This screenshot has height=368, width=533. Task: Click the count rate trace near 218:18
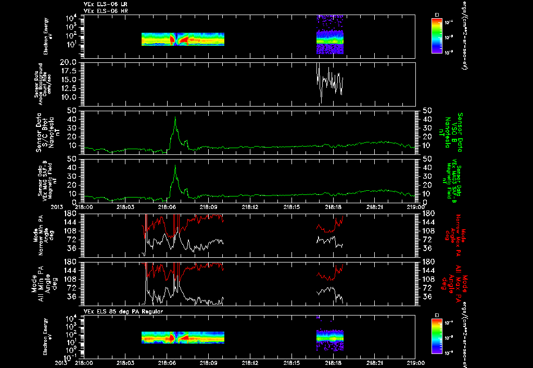coord(329,82)
